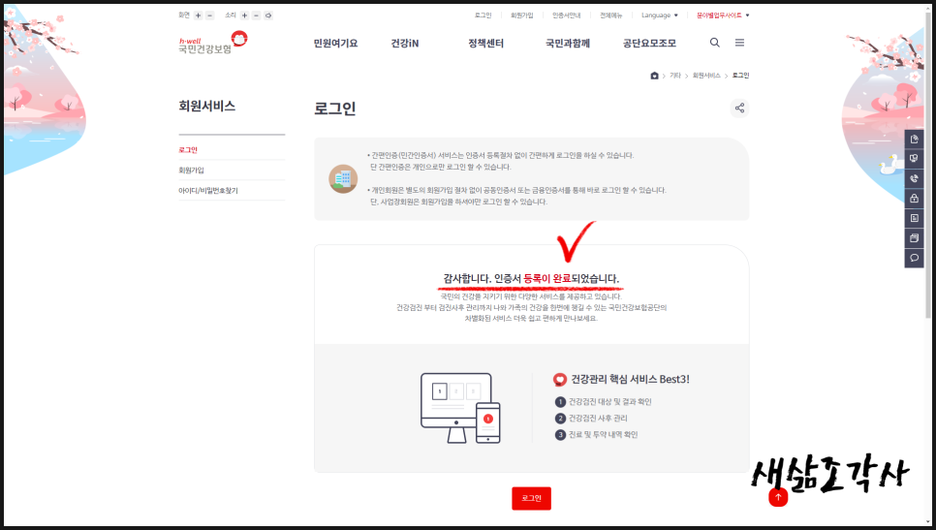Click the 감사합니다. 인증서 등록이 완료되었습니다. message
The height and width of the screenshot is (530, 936).
click(x=531, y=279)
